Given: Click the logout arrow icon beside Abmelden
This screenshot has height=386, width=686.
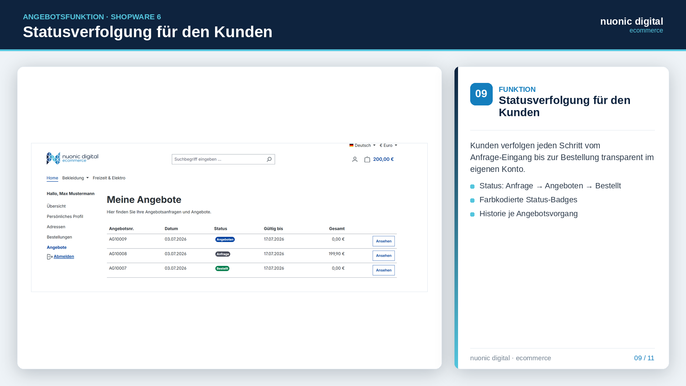Looking at the screenshot, I should [50, 257].
